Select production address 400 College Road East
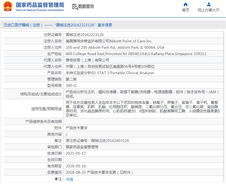Viewport: 226px width, 184px height. coord(136,54)
